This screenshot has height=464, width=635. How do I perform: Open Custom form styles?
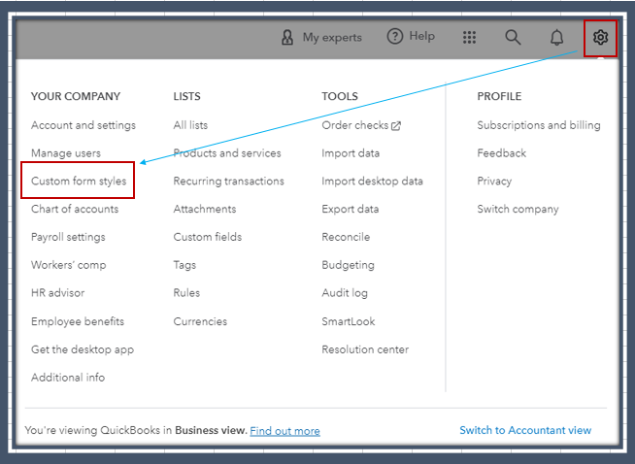79,181
